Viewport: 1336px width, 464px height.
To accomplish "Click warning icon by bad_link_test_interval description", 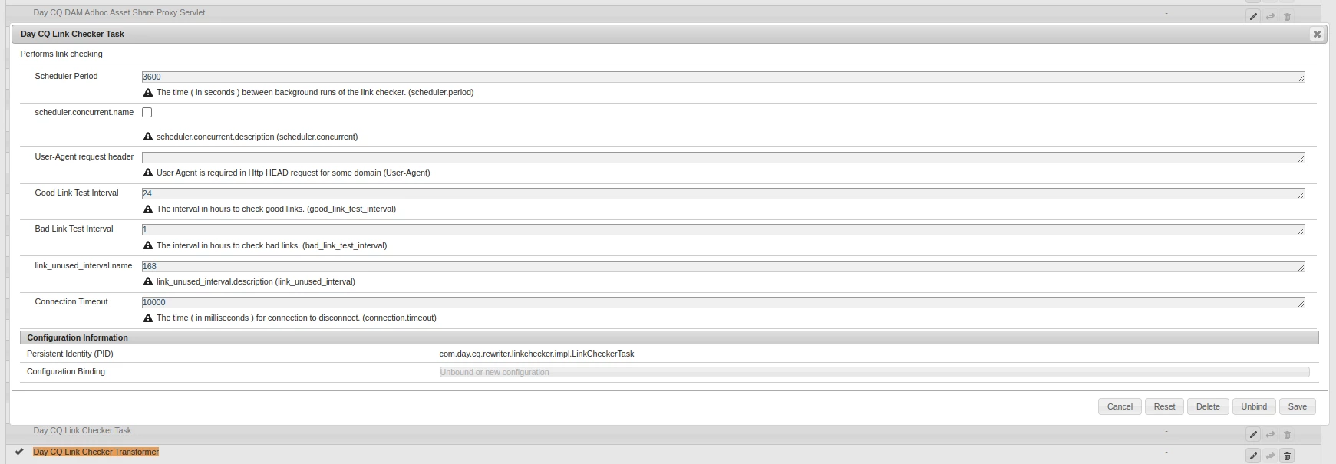I will (x=148, y=245).
